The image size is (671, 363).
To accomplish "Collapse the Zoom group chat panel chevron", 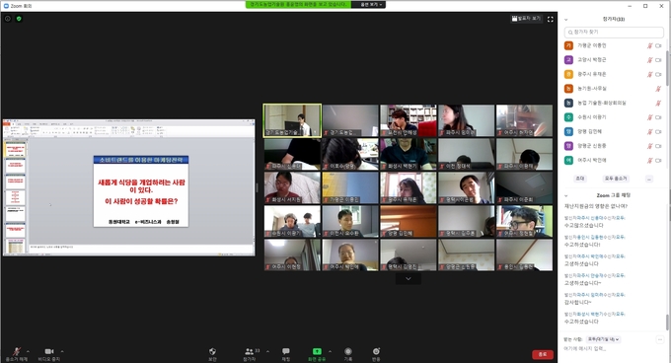I will [566, 195].
